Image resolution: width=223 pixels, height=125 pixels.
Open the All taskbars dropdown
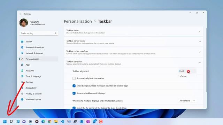click(x=187, y=101)
